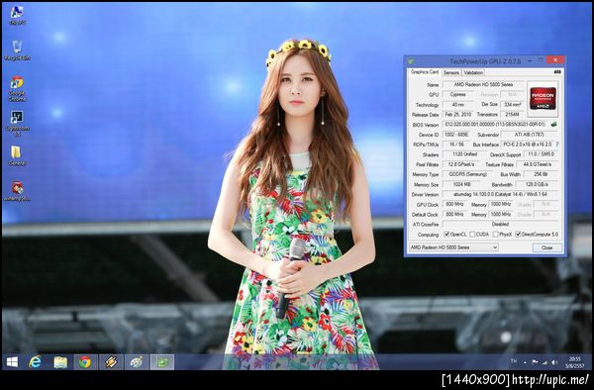Image resolution: width=594 pixels, height=390 pixels.
Task: Click Memory Type GDDR5 (Samsung)
Action: [467, 174]
